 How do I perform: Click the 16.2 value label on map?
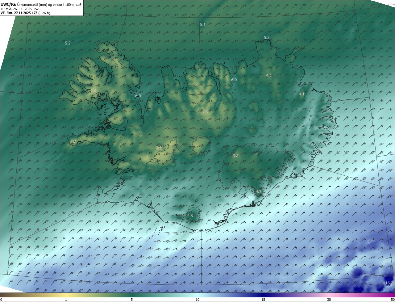pos(389,283)
